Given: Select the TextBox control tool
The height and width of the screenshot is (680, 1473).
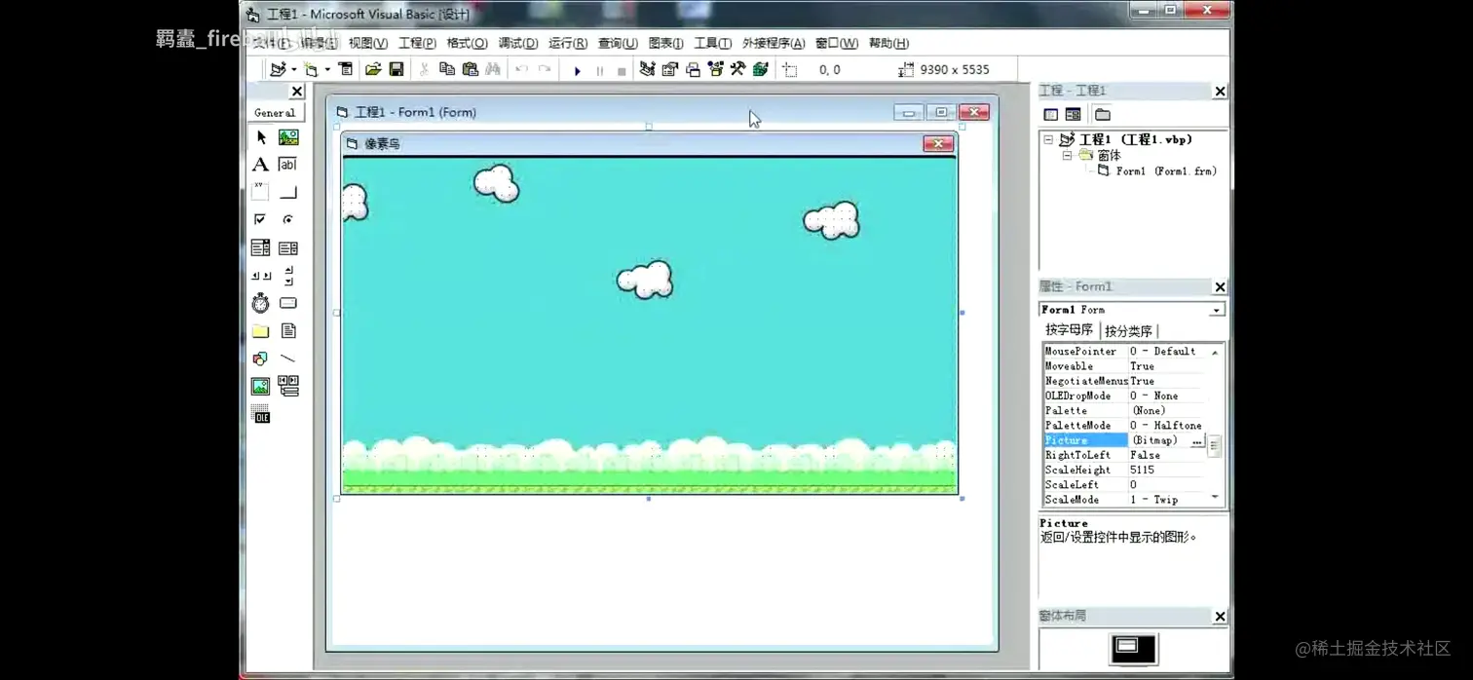Looking at the screenshot, I should 288,165.
